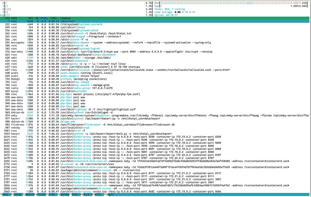Choose Nice + to lower priority
This screenshot has height=197, width=311.
click(87, 195)
